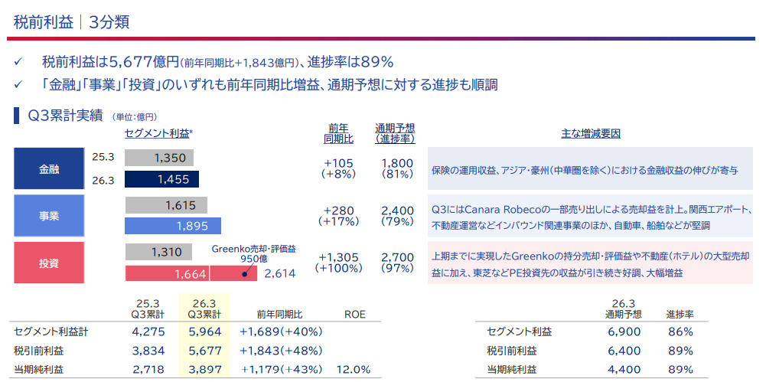
Task: Click the +280 (+17%) value
Action: pyautogui.click(x=338, y=216)
